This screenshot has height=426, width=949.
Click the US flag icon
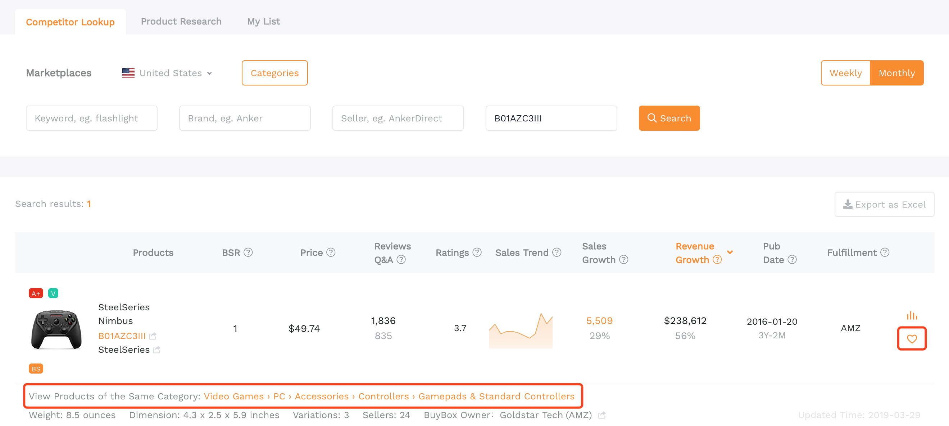[x=128, y=73]
